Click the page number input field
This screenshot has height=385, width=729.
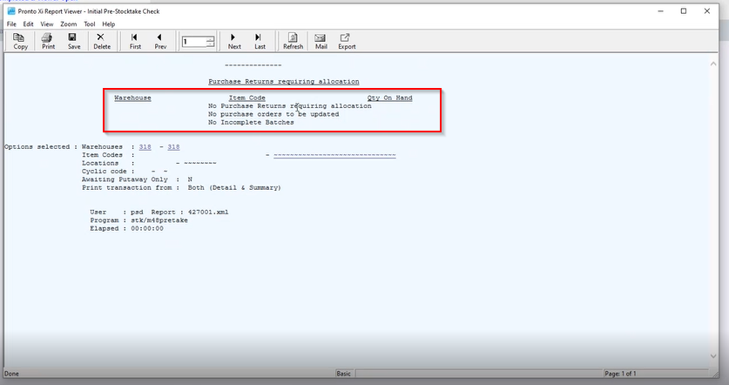click(x=194, y=42)
